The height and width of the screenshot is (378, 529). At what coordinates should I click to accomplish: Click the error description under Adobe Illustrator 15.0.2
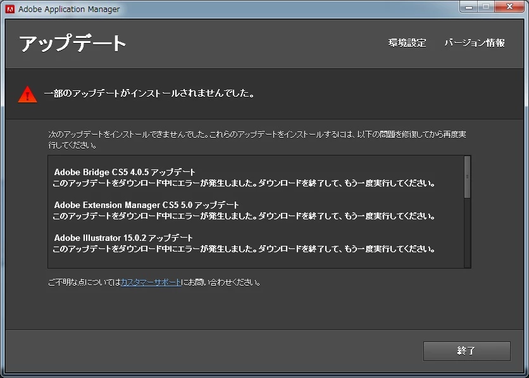pos(244,249)
